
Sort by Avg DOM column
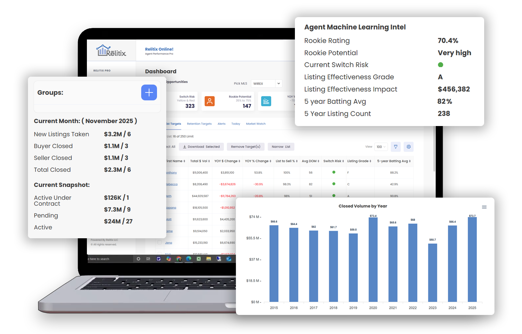pyautogui.click(x=310, y=161)
